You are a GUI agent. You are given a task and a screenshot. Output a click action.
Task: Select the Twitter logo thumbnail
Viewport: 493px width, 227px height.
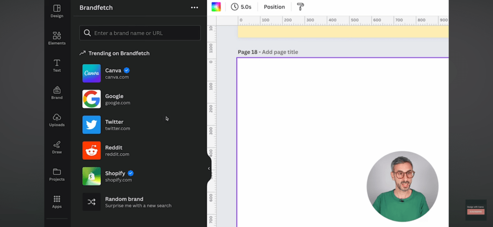91,125
